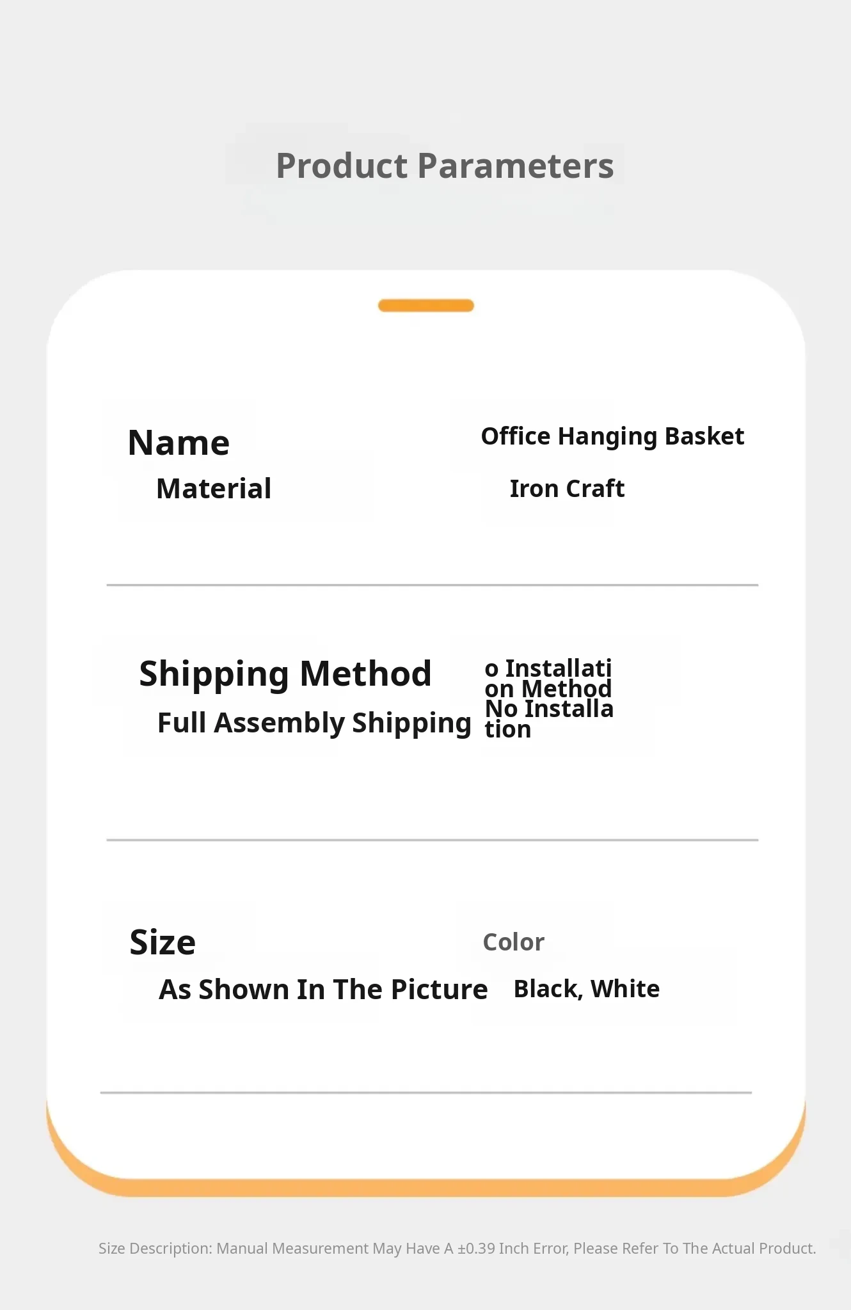Click the Iron Craft material value
The height and width of the screenshot is (1310, 851).
tap(567, 489)
